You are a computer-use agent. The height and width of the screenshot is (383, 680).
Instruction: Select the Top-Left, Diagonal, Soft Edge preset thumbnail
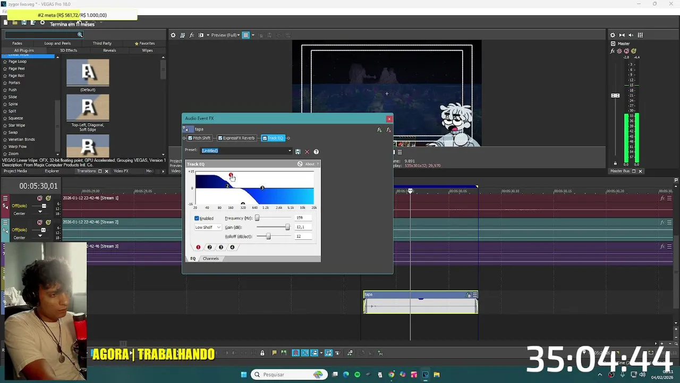click(88, 108)
